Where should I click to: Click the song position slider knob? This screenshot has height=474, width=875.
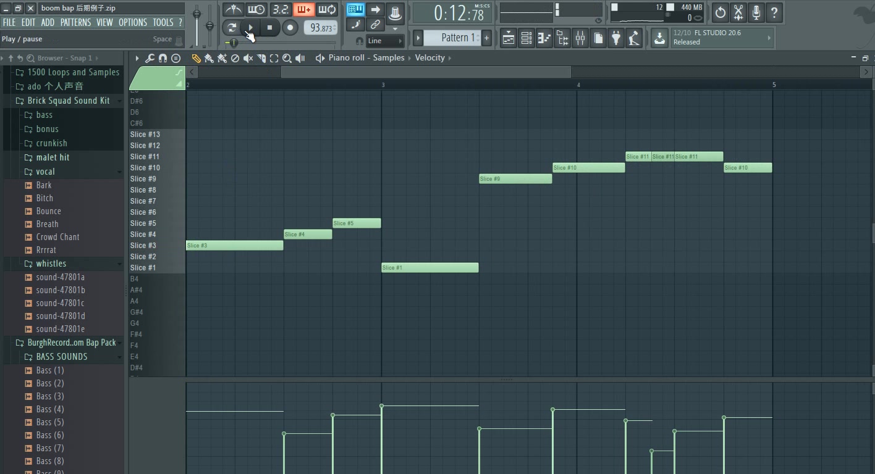point(233,43)
